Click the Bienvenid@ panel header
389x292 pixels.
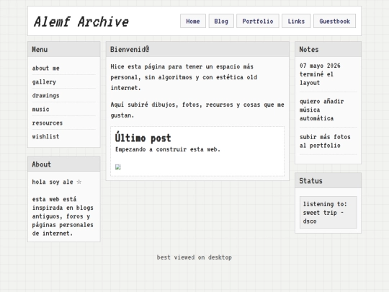click(x=197, y=49)
